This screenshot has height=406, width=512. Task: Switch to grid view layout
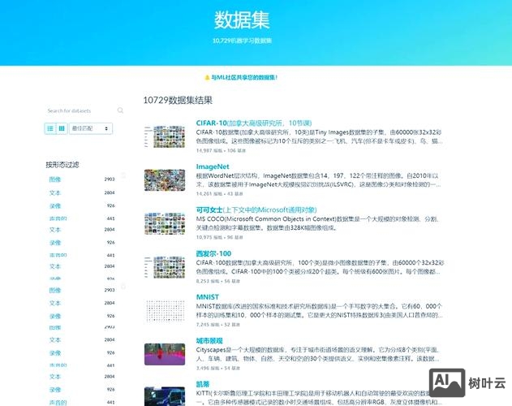click(62, 128)
